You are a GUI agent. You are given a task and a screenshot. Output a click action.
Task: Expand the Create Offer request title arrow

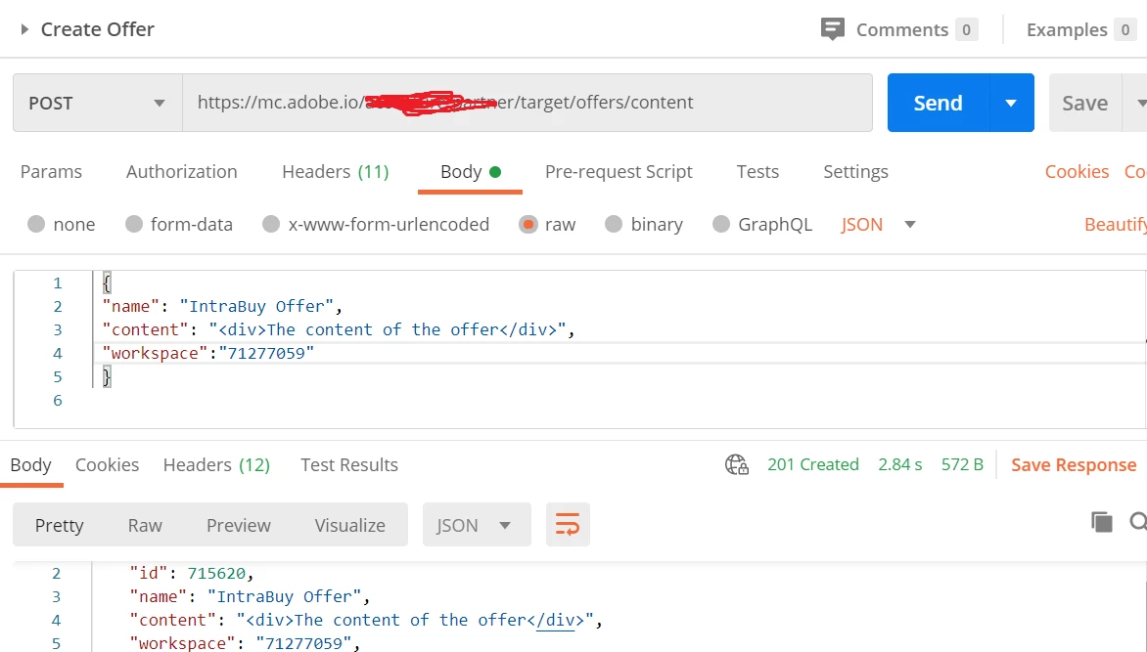click(x=24, y=29)
